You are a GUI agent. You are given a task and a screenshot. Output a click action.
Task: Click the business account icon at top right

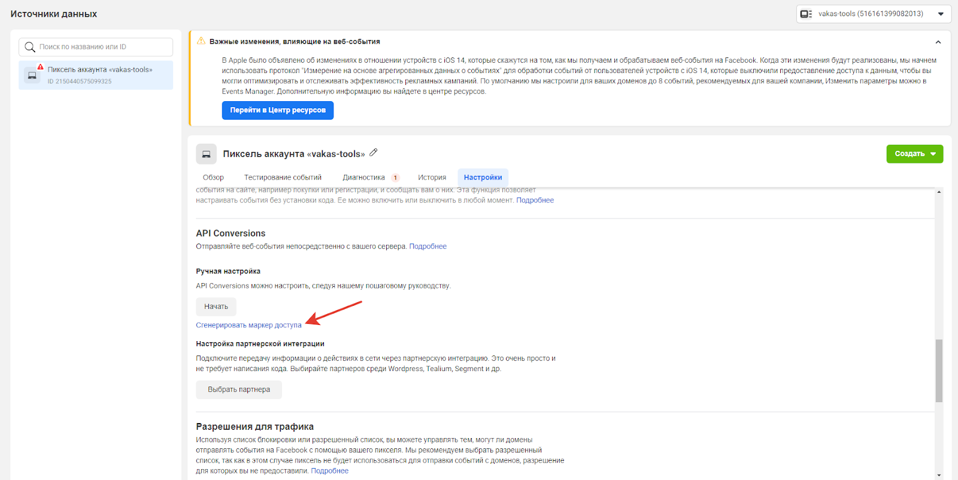[x=806, y=14]
